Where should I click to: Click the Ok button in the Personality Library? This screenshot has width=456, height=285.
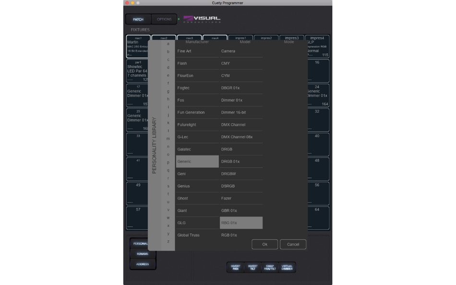(x=264, y=244)
